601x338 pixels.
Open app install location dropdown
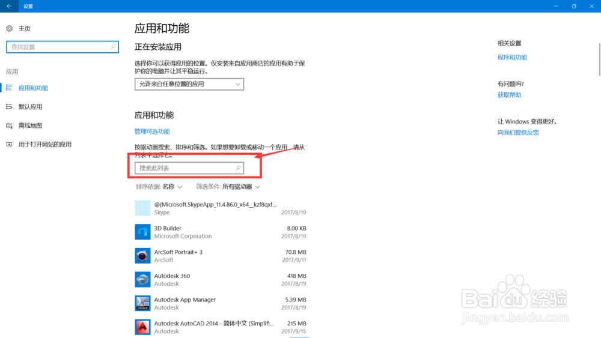tap(189, 84)
